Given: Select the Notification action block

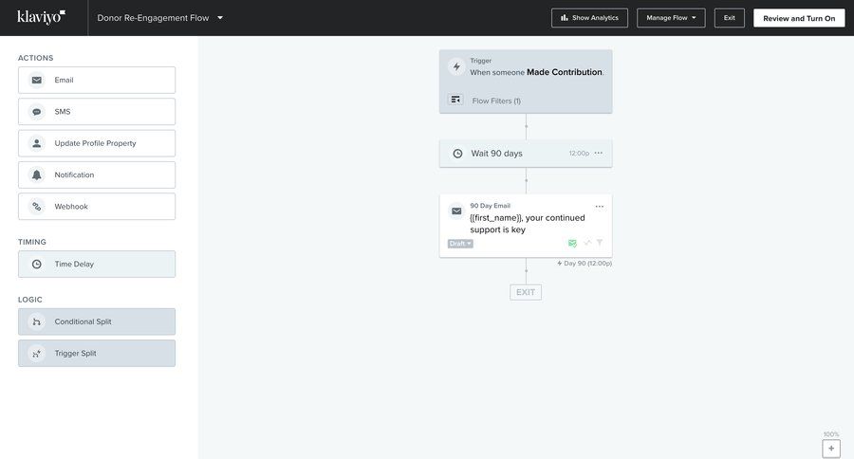Looking at the screenshot, I should pos(97,174).
